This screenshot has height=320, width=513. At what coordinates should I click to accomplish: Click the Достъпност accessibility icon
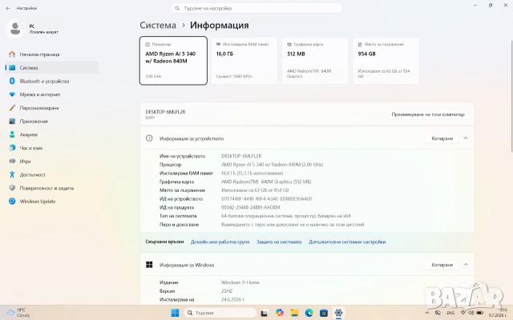[12, 174]
